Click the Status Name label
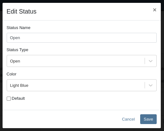The height and width of the screenshot is (131, 164). (18, 28)
